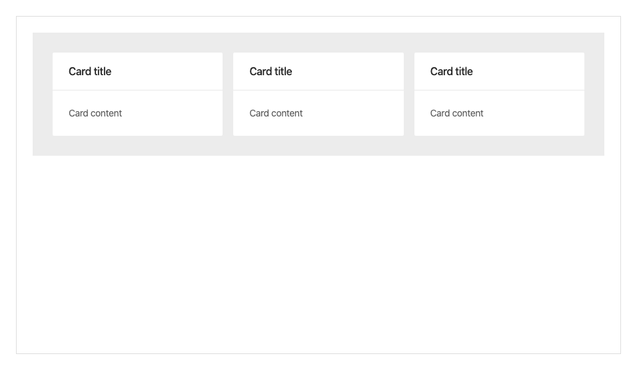Screen dimensions: 637x370
Task: Select the "Card content" text in the middle card
Action: point(276,113)
